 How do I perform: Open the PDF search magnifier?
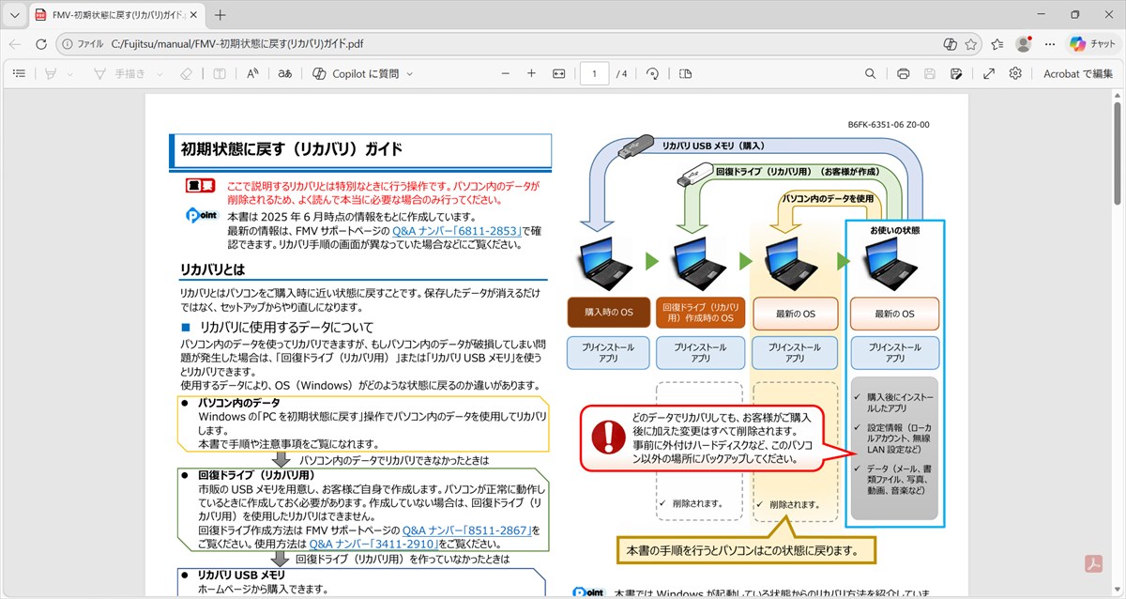pos(871,73)
